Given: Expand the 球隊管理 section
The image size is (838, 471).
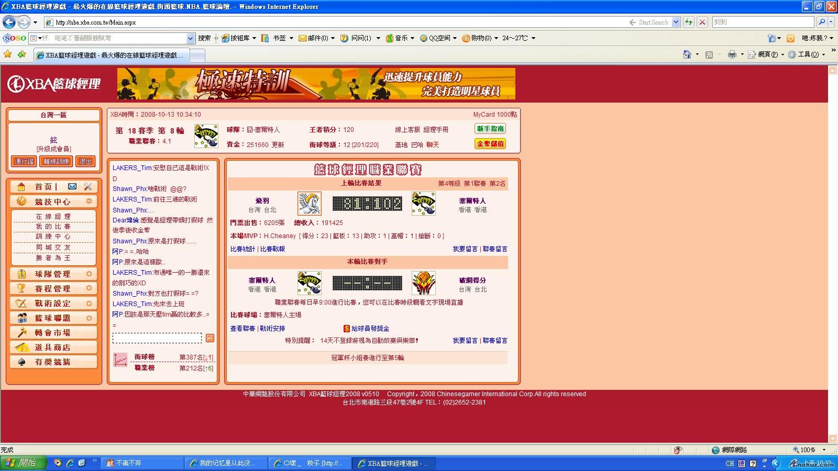Looking at the screenshot, I should (x=89, y=274).
